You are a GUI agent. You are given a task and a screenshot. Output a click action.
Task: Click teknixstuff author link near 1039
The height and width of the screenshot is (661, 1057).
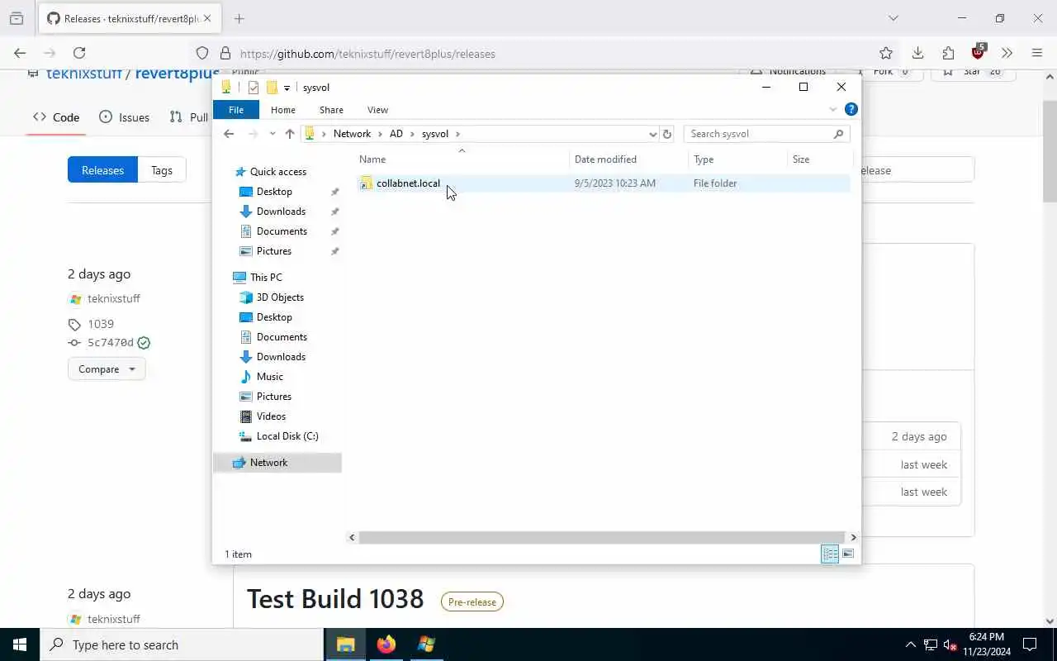click(x=114, y=299)
